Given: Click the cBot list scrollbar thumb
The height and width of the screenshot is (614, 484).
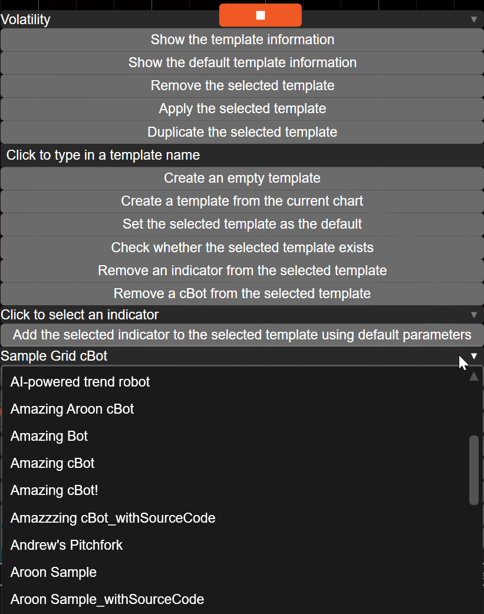Looking at the screenshot, I should tap(473, 470).
